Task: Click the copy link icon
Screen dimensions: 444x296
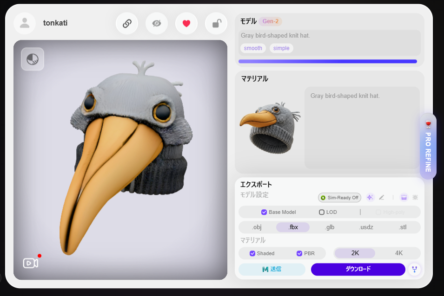Action: 127,24
